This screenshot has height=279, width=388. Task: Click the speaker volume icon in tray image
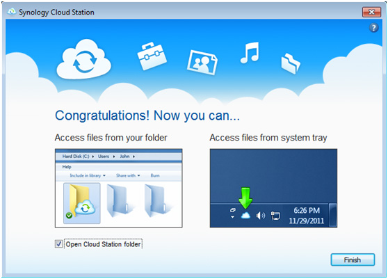pyautogui.click(x=261, y=216)
